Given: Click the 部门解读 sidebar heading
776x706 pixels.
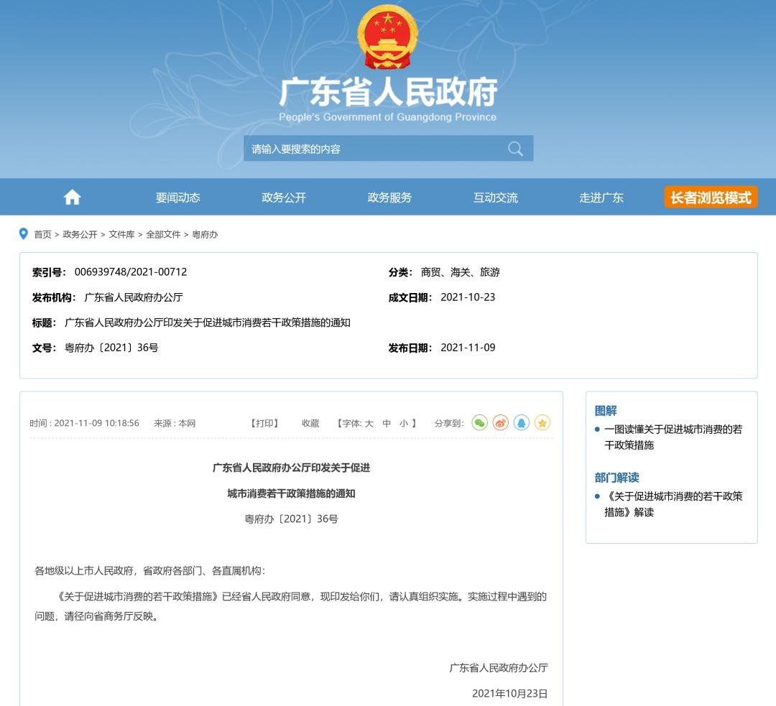Looking at the screenshot, I should click(x=616, y=478).
